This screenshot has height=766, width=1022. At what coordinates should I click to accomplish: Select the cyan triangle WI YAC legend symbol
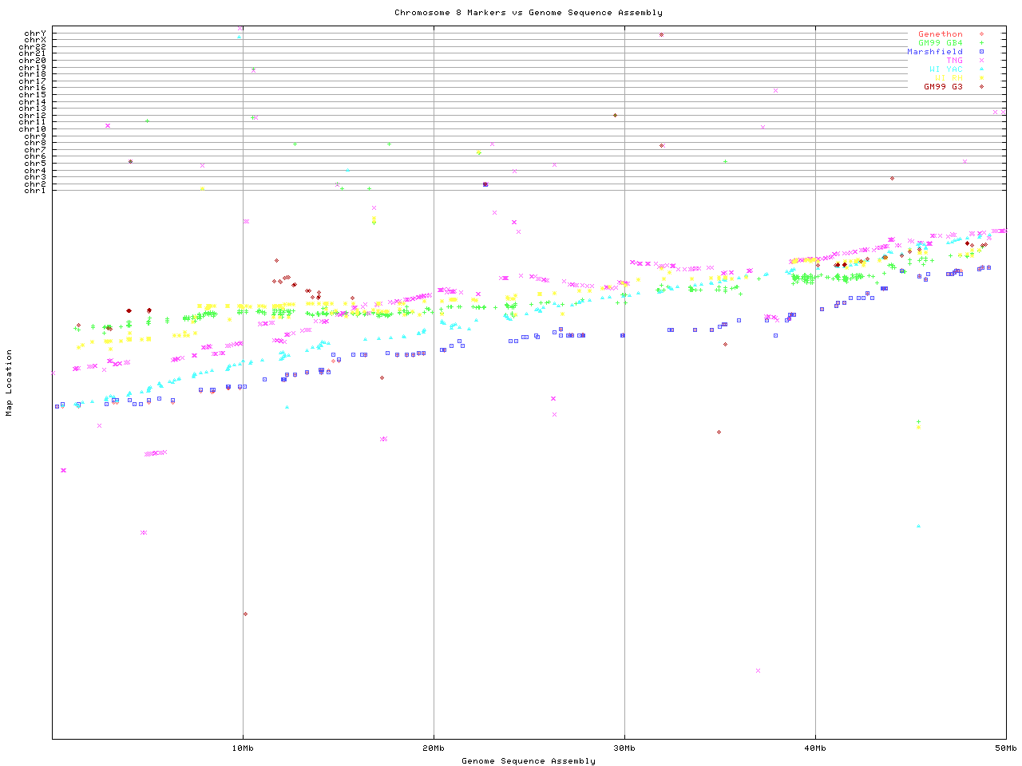[981, 69]
